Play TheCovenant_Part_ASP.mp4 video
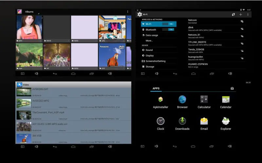The width and height of the screenshot is (262, 163). click(73, 115)
